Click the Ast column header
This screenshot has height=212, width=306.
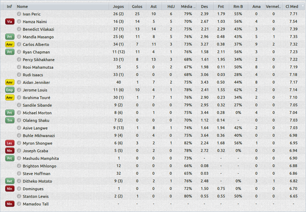153,7
